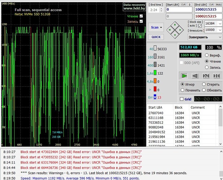
Task: Open the timeout 10000 dropdown
Action: pyautogui.click(x=220, y=30)
